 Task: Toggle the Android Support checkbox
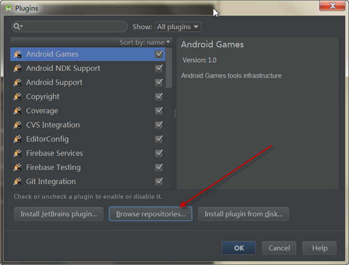(x=159, y=82)
